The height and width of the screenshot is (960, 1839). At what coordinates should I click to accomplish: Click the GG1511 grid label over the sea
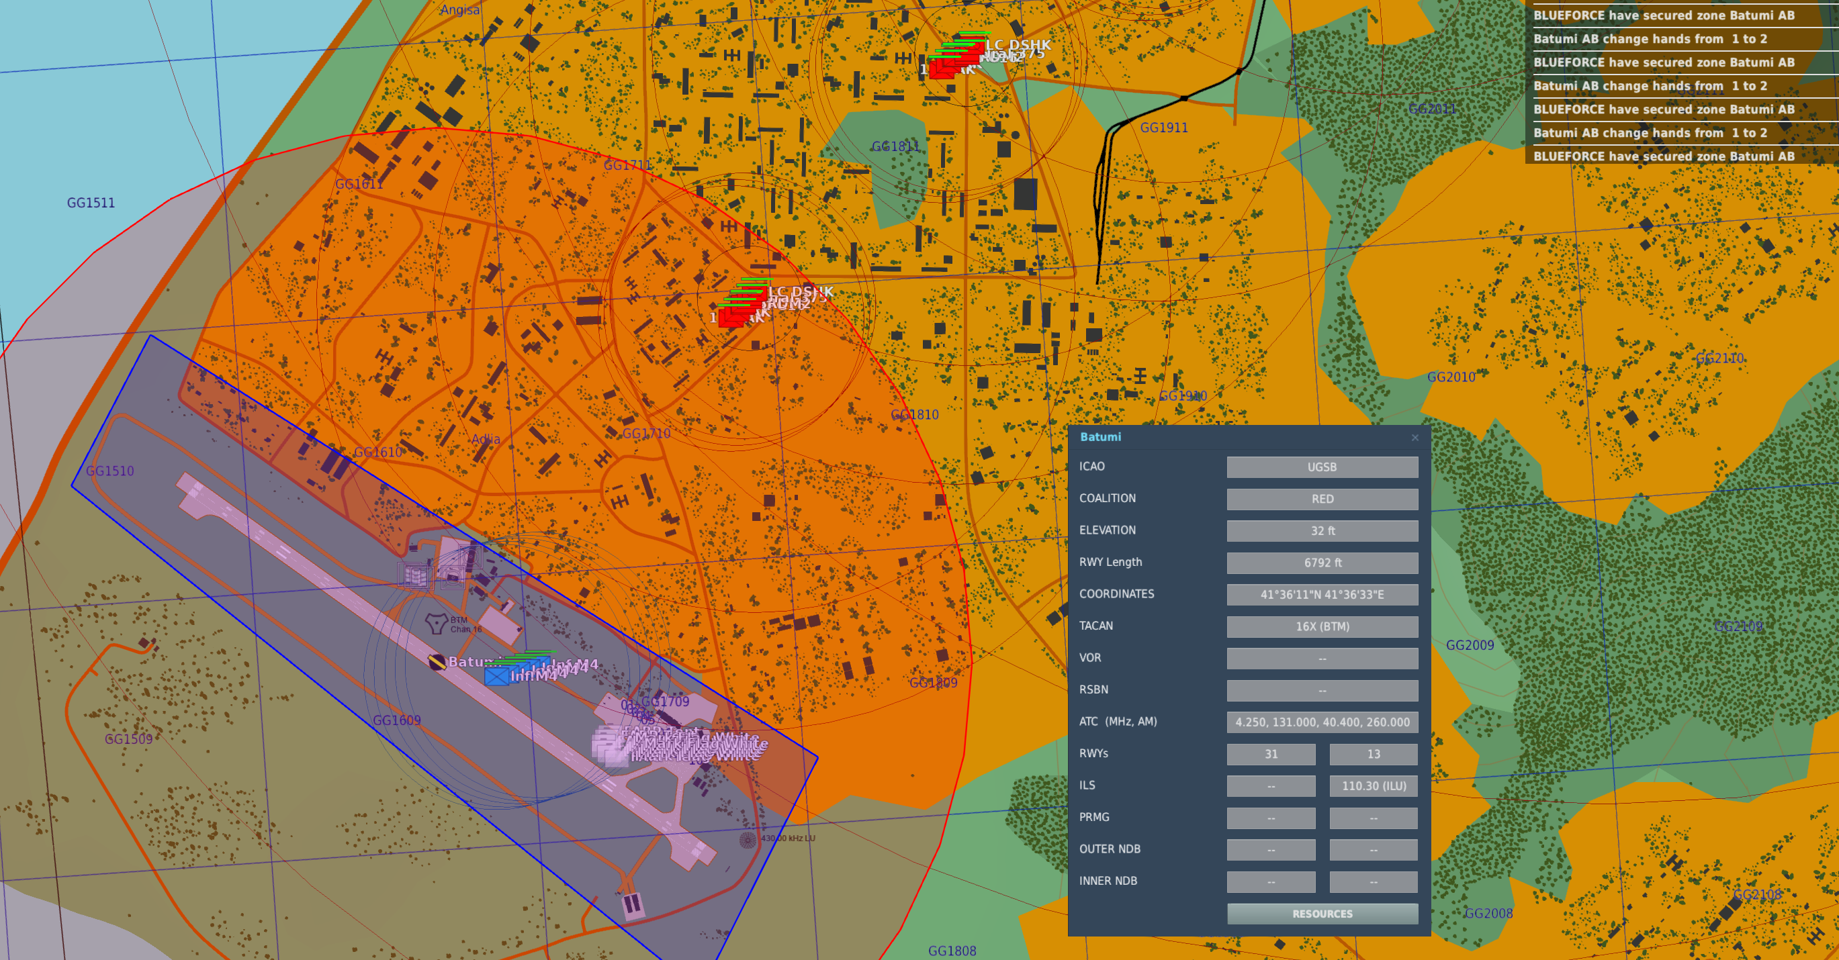91,203
